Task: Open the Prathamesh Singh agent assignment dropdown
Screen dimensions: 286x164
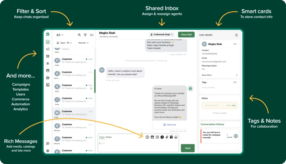Action: click(x=162, y=34)
